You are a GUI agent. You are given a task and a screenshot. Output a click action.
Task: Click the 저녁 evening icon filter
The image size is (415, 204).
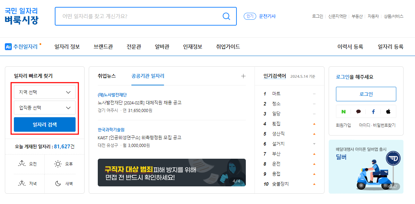tap(22, 183)
